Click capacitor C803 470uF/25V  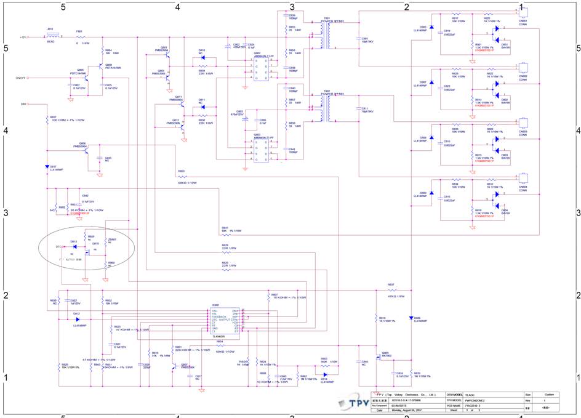coord(245,119)
